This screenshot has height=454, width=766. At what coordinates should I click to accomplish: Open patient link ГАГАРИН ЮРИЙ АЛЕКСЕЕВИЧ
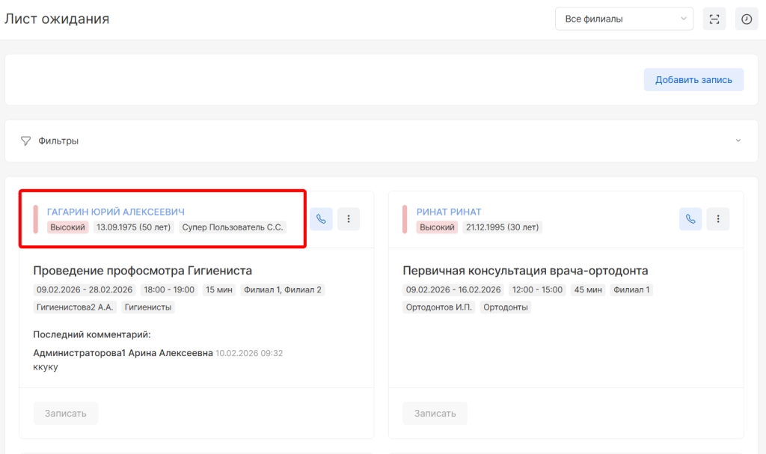[x=115, y=212]
